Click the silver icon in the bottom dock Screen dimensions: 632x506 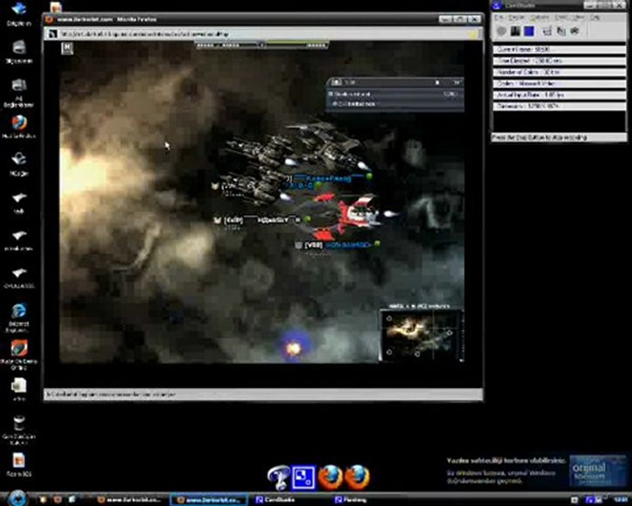pos(278,477)
